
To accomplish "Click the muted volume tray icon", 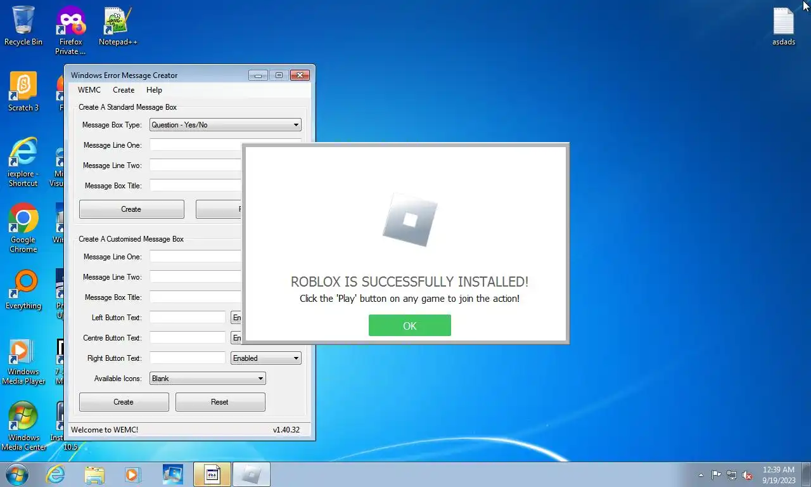I will pyautogui.click(x=747, y=475).
